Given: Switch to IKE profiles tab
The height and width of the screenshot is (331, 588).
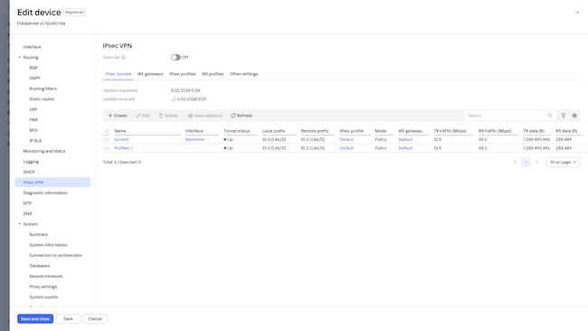Looking at the screenshot, I should (213, 74).
